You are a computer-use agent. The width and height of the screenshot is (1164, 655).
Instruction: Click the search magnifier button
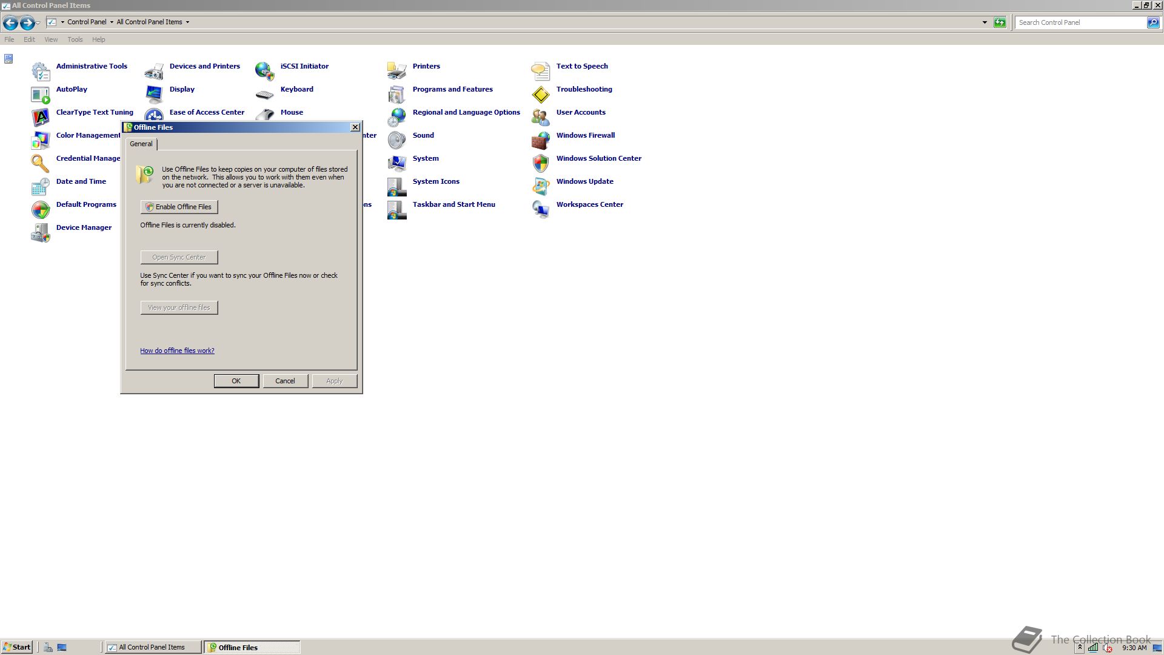coord(1152,22)
